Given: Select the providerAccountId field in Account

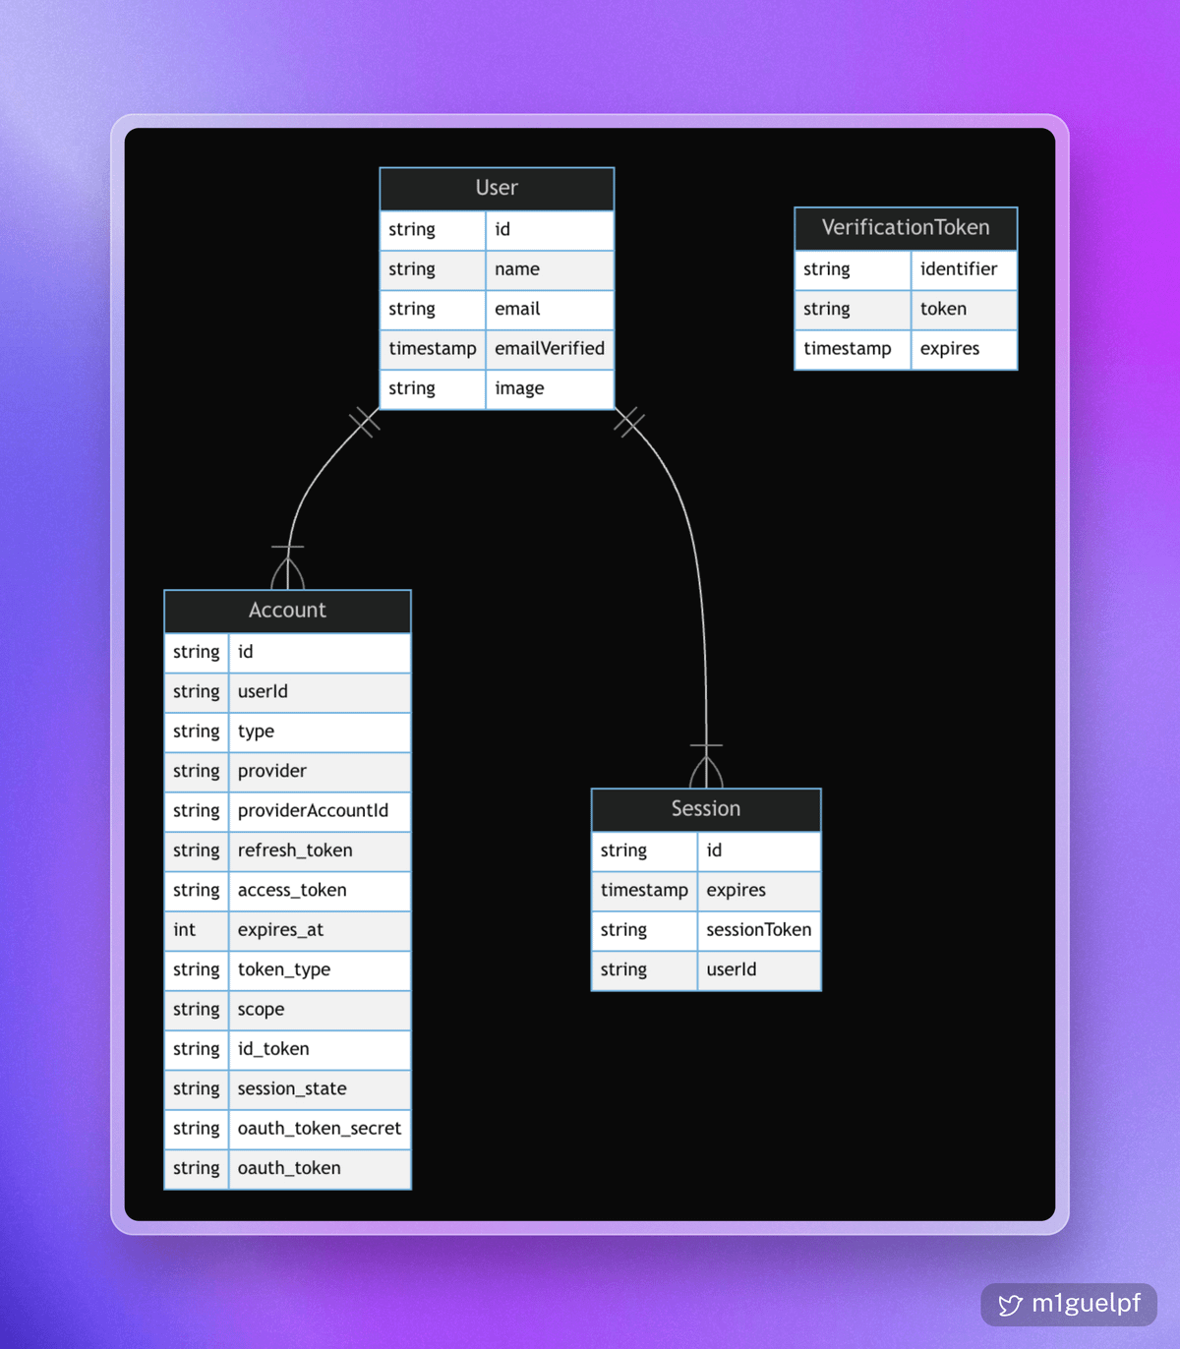Looking at the screenshot, I should (x=313, y=811).
